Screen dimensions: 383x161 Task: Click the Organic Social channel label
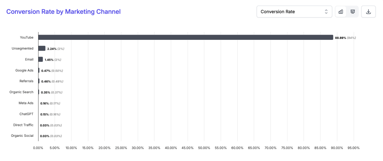[x=22, y=136]
